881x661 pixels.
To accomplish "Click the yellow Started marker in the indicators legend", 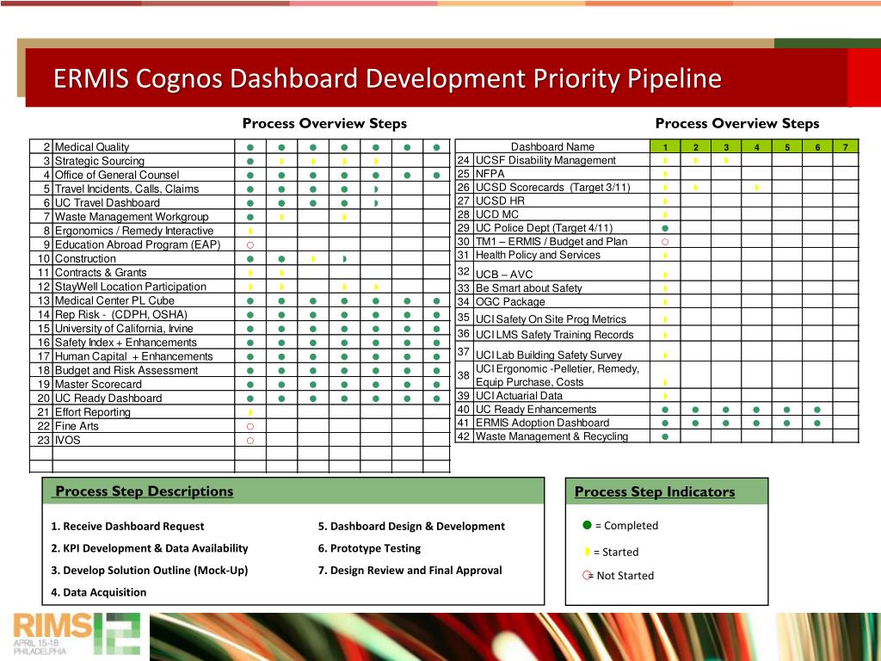I will (587, 552).
